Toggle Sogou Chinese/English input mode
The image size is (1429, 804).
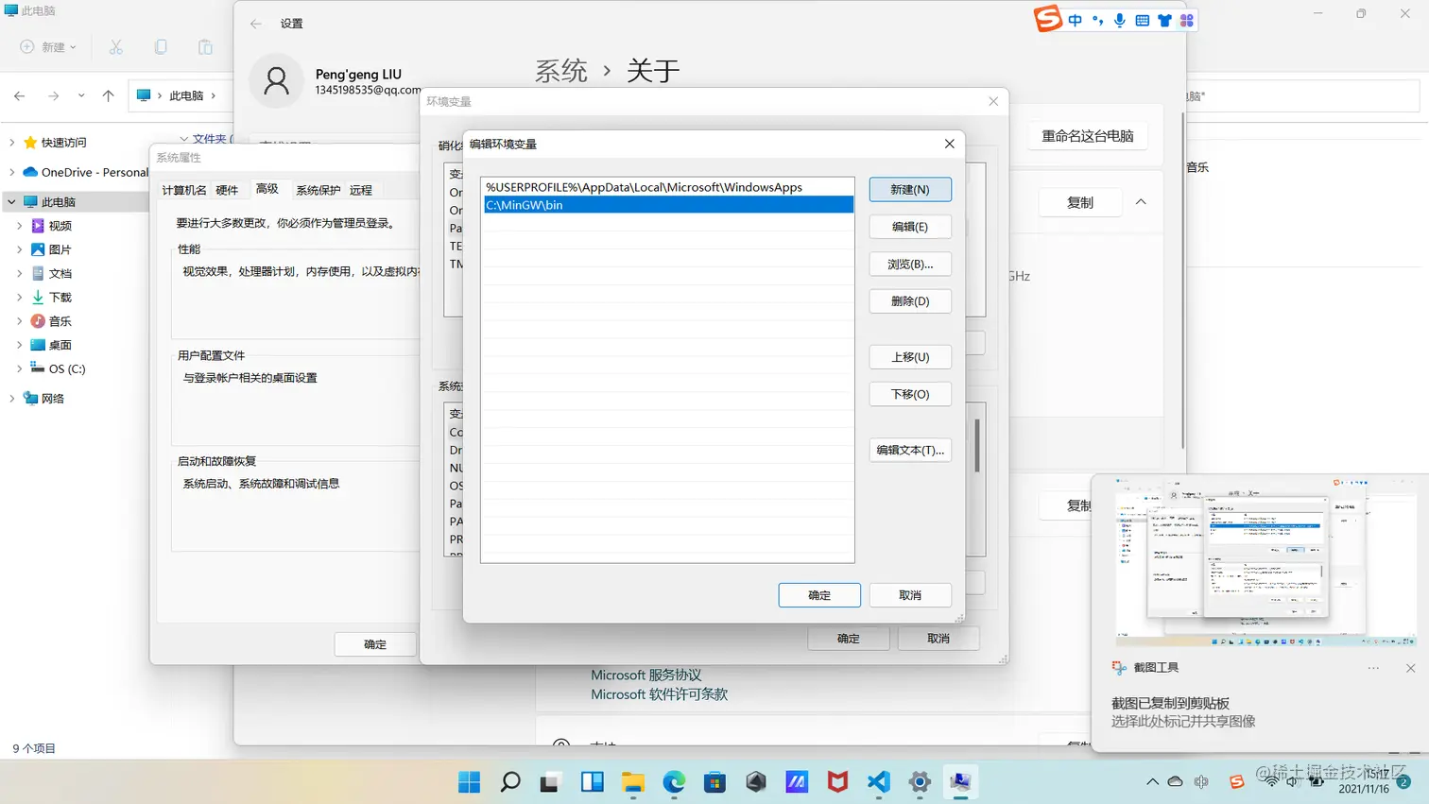coord(1076,19)
